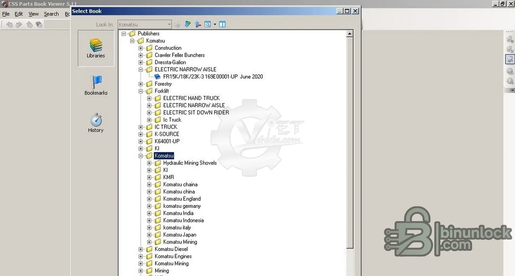Click the cart with plus icon on right sidebar
Viewport: 515px width, 276px height.
pos(510,40)
